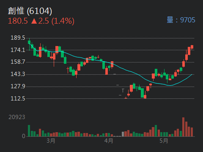Click the gray volume bar in April

coord(123,134)
